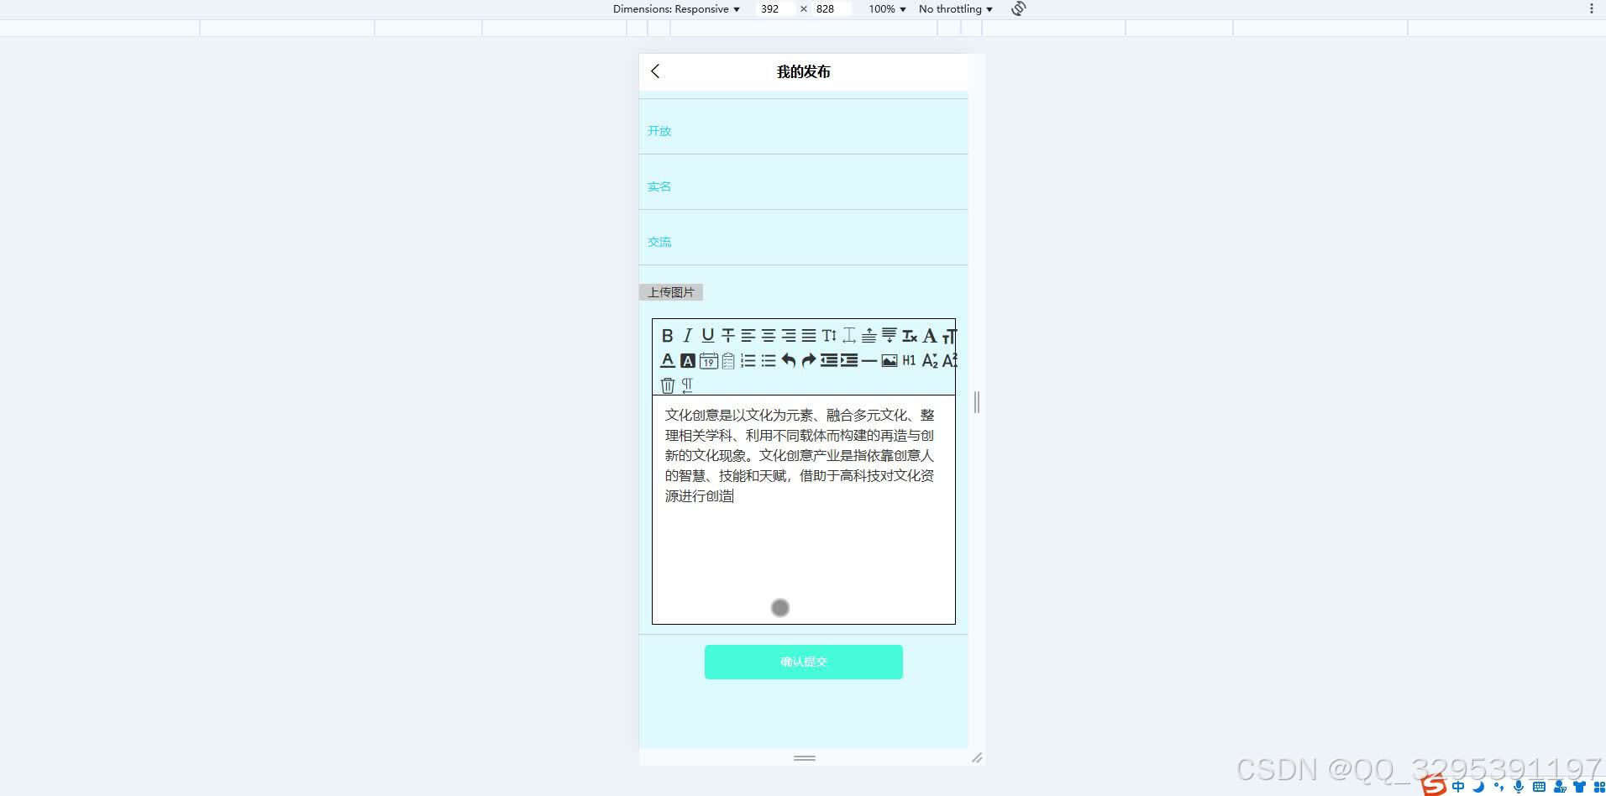Viewport: 1606px width, 796px height.
Task: Click the 上传图片 upload button
Action: click(670, 291)
